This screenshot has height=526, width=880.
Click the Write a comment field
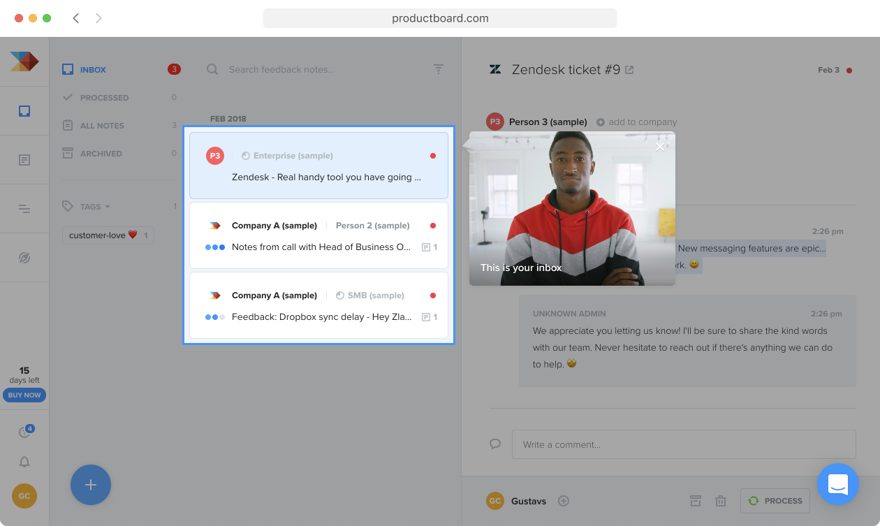(684, 444)
